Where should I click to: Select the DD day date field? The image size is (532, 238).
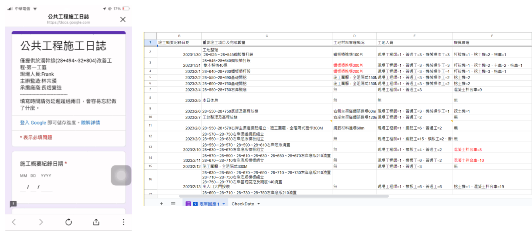pyautogui.click(x=33, y=187)
